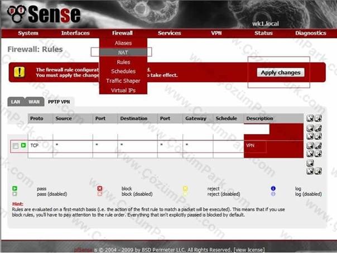The image size is (337, 253).
Task: Open the VPN menu
Action: [x=216, y=33]
